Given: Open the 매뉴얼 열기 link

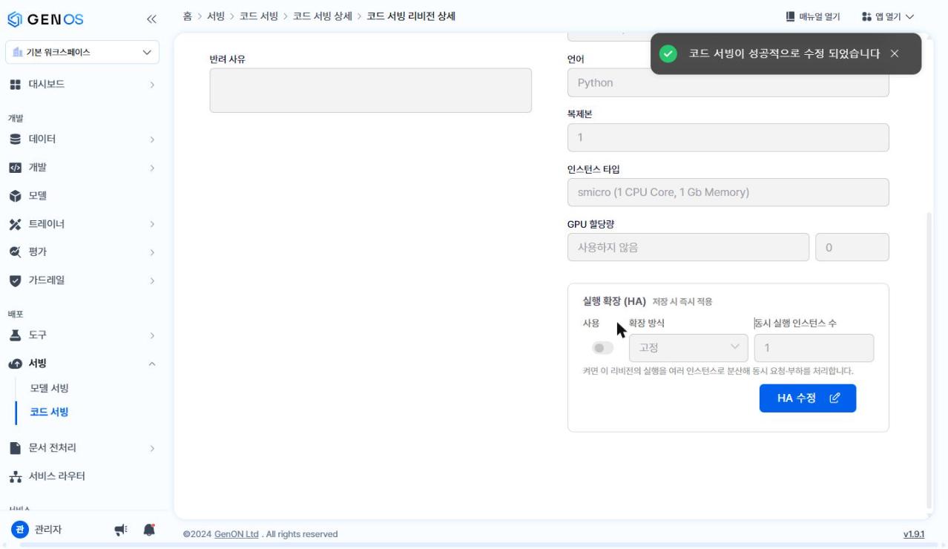Looking at the screenshot, I should [x=812, y=16].
